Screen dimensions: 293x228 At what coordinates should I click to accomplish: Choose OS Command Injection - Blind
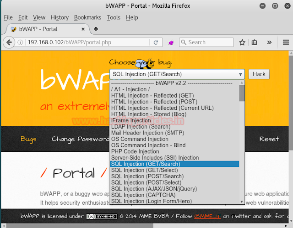174,145
